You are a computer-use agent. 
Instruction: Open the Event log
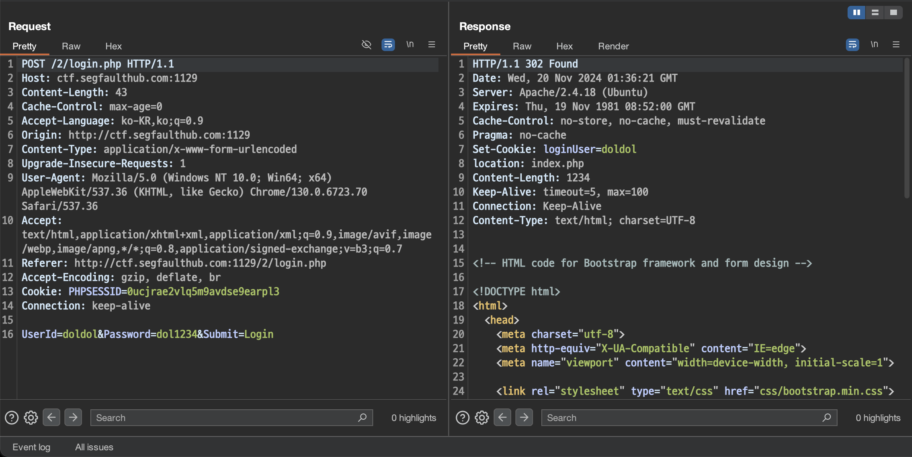(31, 447)
